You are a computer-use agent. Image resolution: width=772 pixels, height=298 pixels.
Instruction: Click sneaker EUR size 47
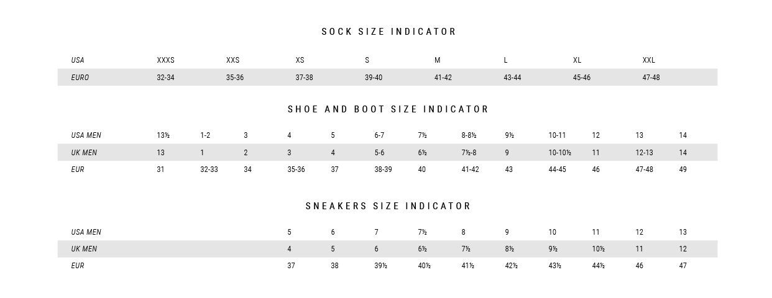pos(683,266)
